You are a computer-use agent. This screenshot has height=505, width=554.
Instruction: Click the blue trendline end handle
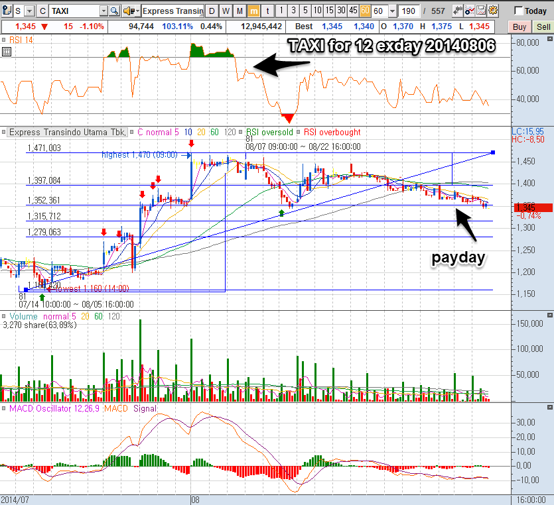click(493, 152)
